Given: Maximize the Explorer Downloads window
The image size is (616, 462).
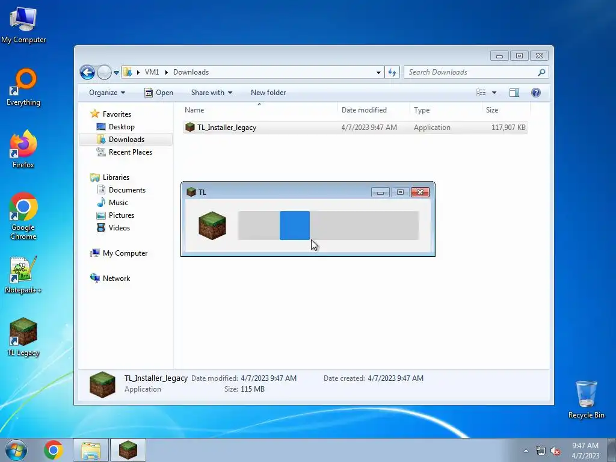Looking at the screenshot, I should coord(519,56).
